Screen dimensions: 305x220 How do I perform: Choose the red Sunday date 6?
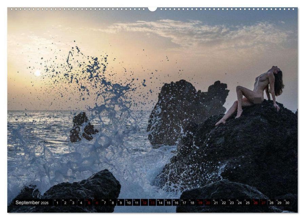(97, 202)
